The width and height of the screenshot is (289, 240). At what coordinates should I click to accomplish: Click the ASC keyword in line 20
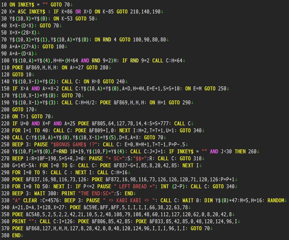(x=22, y=12)
